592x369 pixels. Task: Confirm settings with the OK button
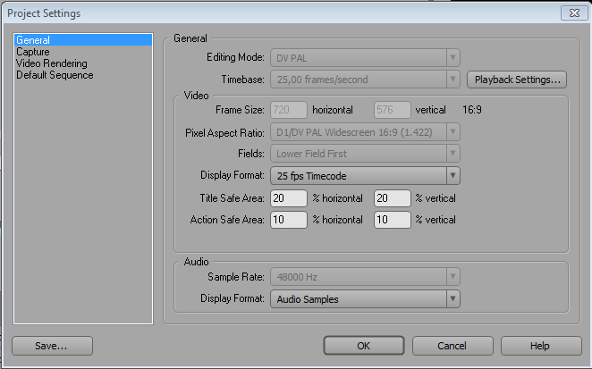363,345
